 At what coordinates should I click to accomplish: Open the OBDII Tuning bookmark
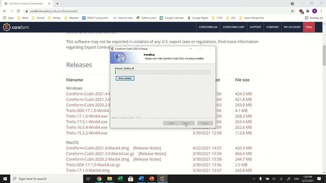tap(96, 18)
